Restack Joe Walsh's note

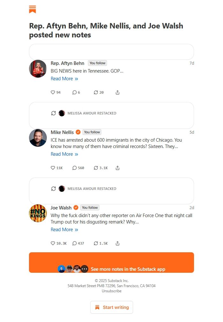(97, 243)
